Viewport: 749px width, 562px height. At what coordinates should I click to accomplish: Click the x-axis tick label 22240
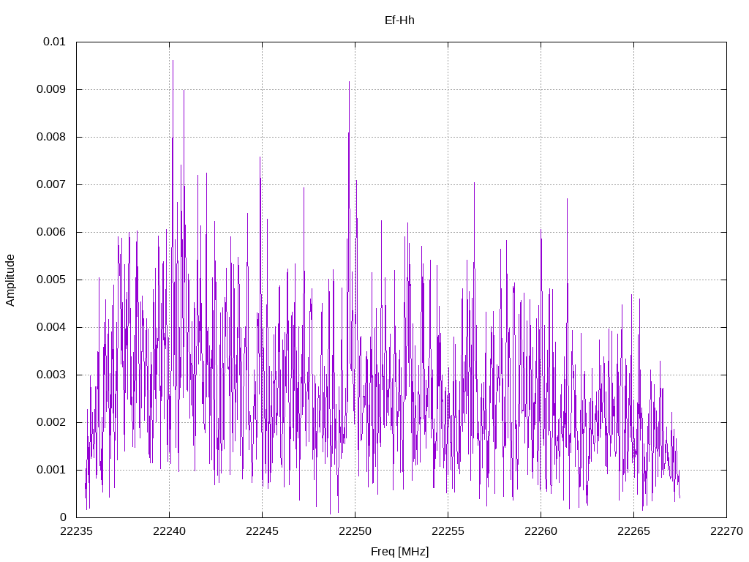pos(169,531)
